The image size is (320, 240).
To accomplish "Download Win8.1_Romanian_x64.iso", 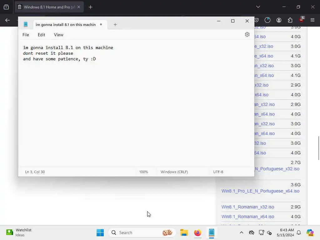I will tap(247, 217).
